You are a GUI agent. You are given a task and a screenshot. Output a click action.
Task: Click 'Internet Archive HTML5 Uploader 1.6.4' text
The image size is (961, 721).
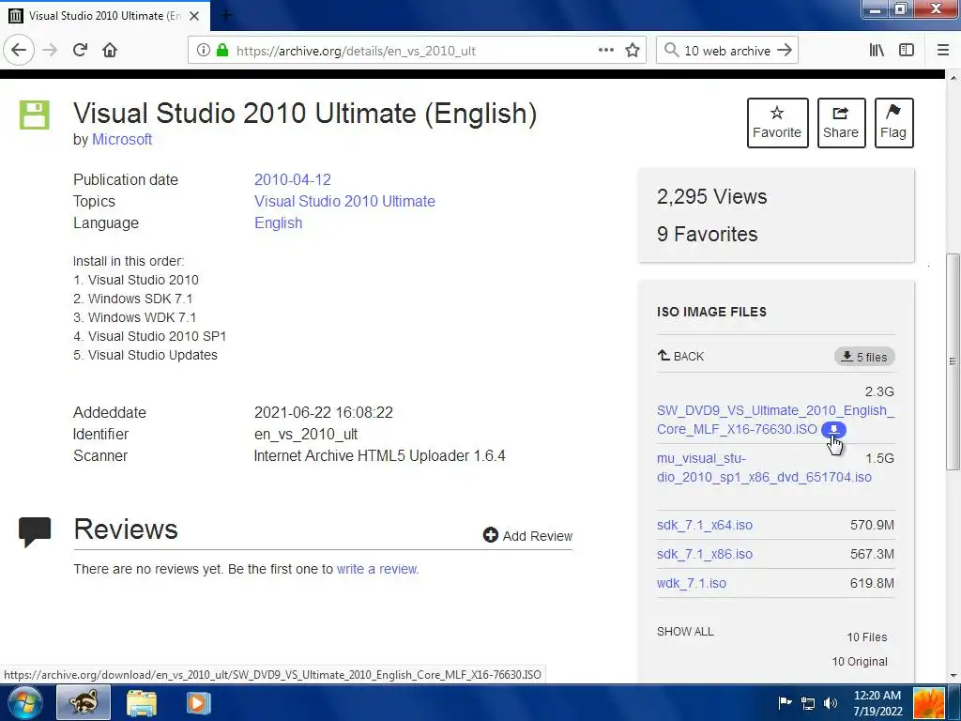pos(379,456)
